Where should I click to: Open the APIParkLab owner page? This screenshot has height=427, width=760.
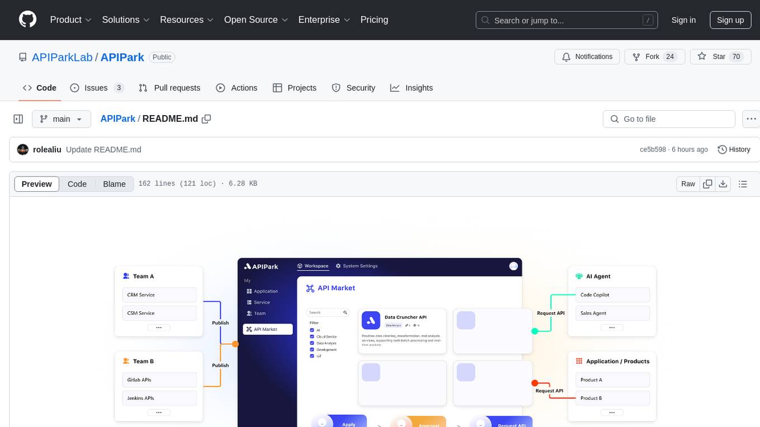[62, 57]
